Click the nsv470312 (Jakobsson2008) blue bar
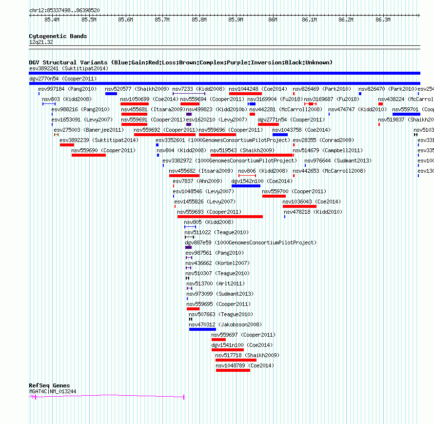This screenshot has height=424, width=434. 202,329
